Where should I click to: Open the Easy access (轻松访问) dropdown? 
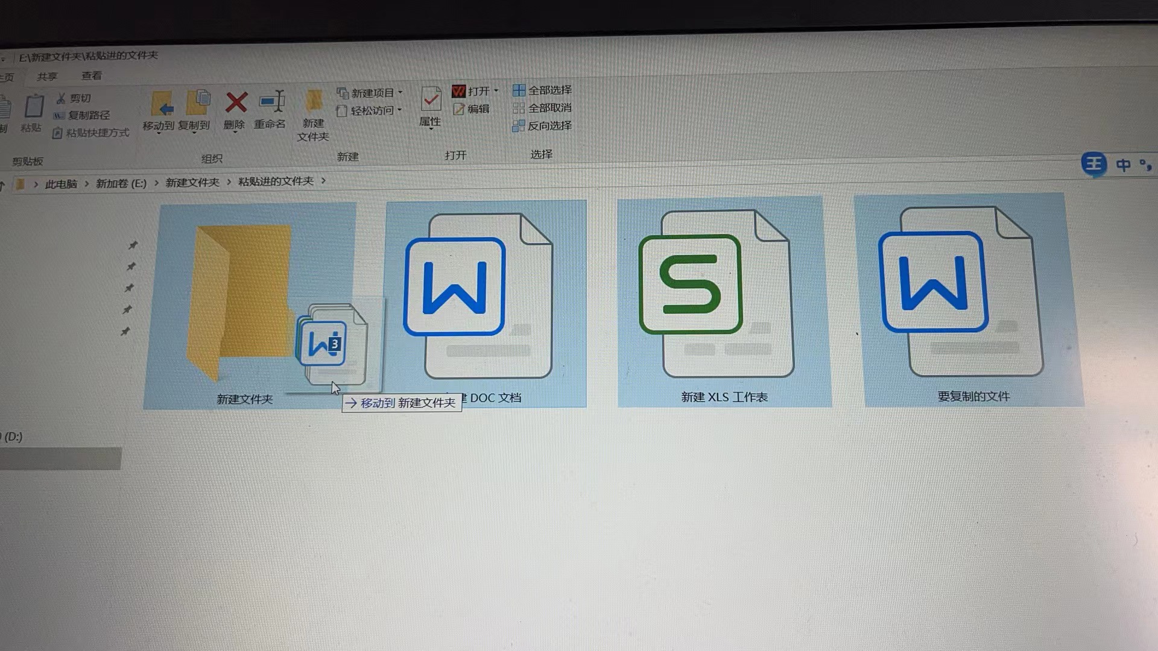369,110
